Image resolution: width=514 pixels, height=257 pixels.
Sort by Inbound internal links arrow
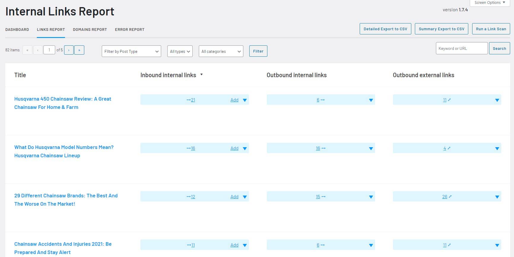[202, 74]
